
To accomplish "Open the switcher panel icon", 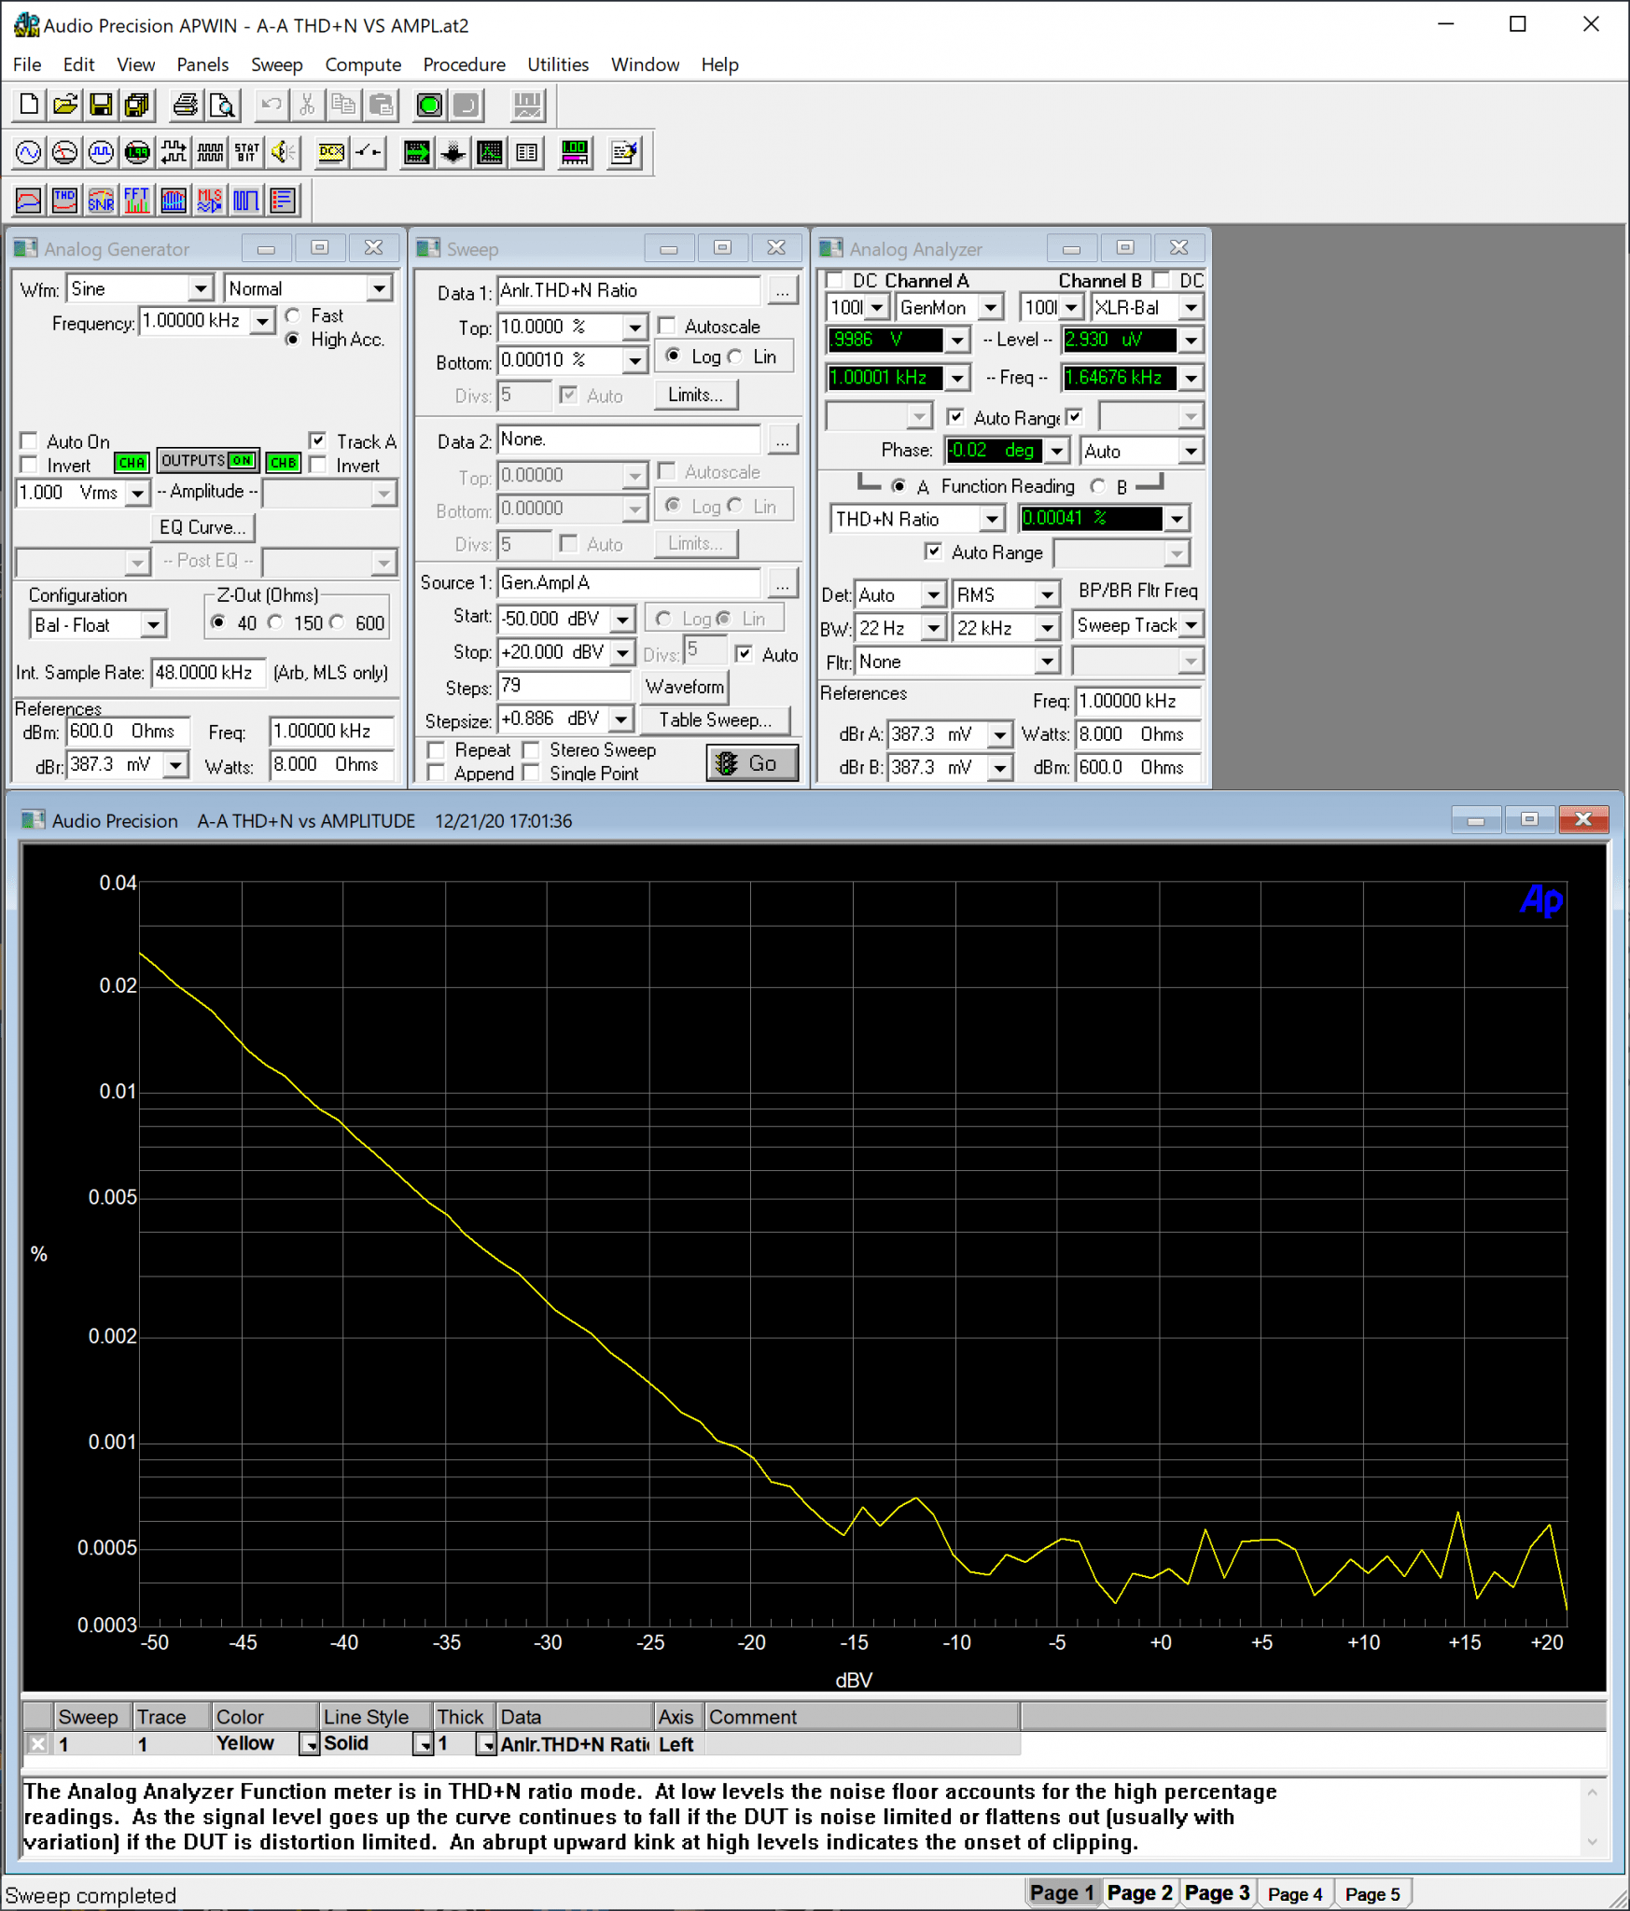I will coord(369,152).
